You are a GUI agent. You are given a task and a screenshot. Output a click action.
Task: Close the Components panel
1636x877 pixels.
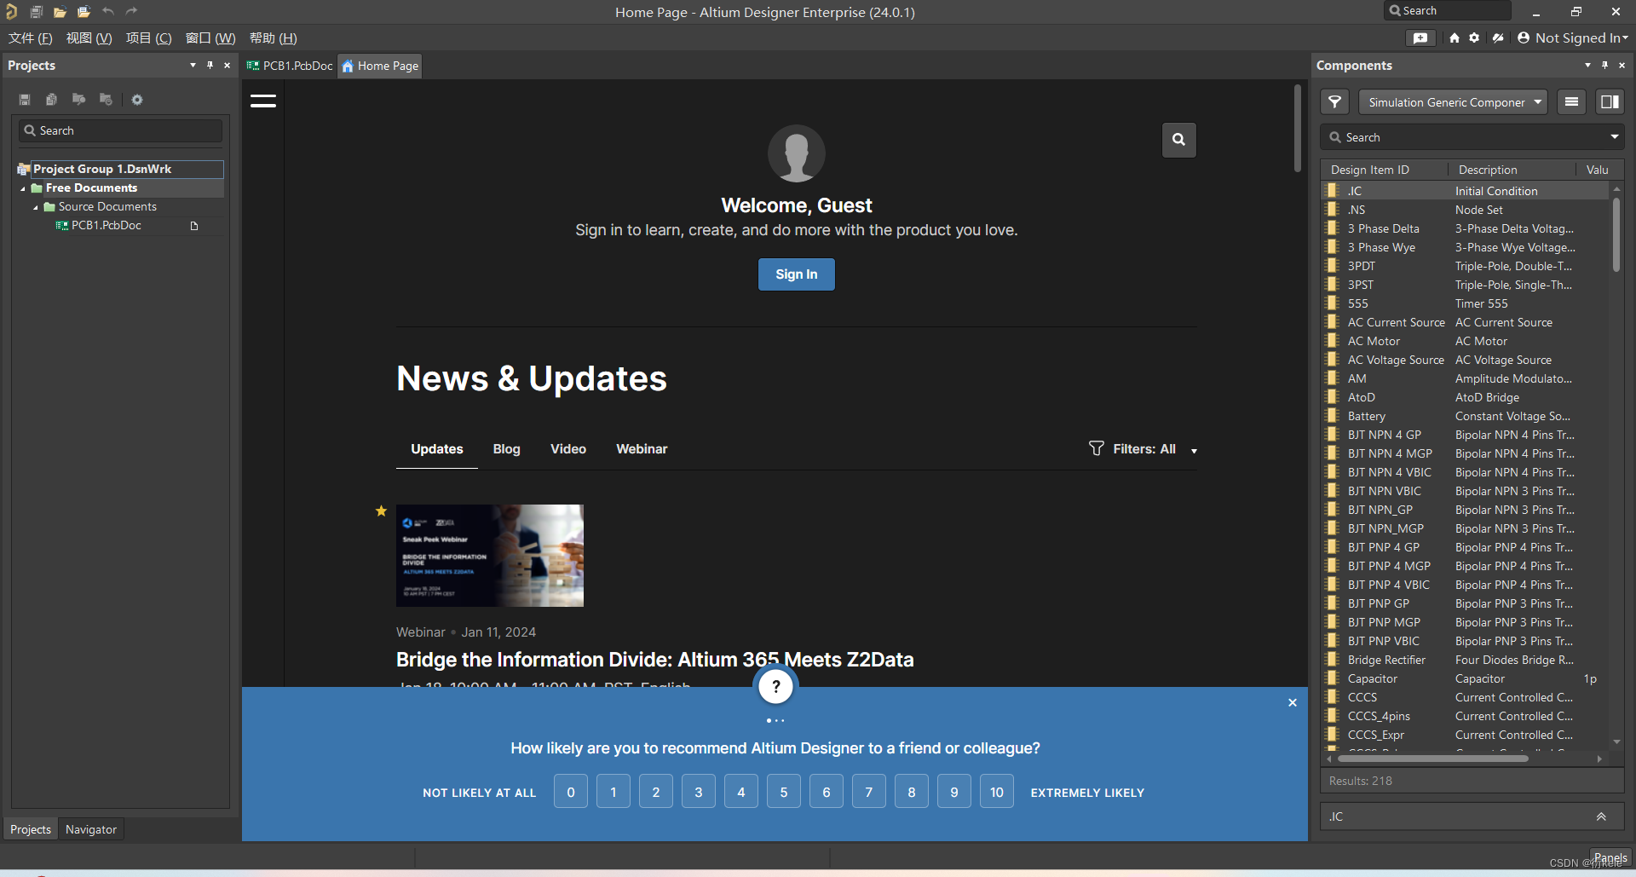click(1622, 65)
